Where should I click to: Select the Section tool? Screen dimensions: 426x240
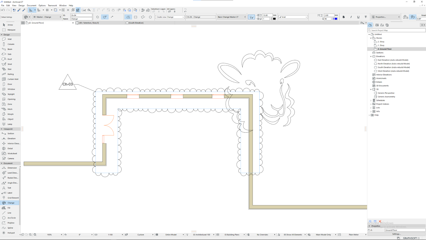point(10,134)
